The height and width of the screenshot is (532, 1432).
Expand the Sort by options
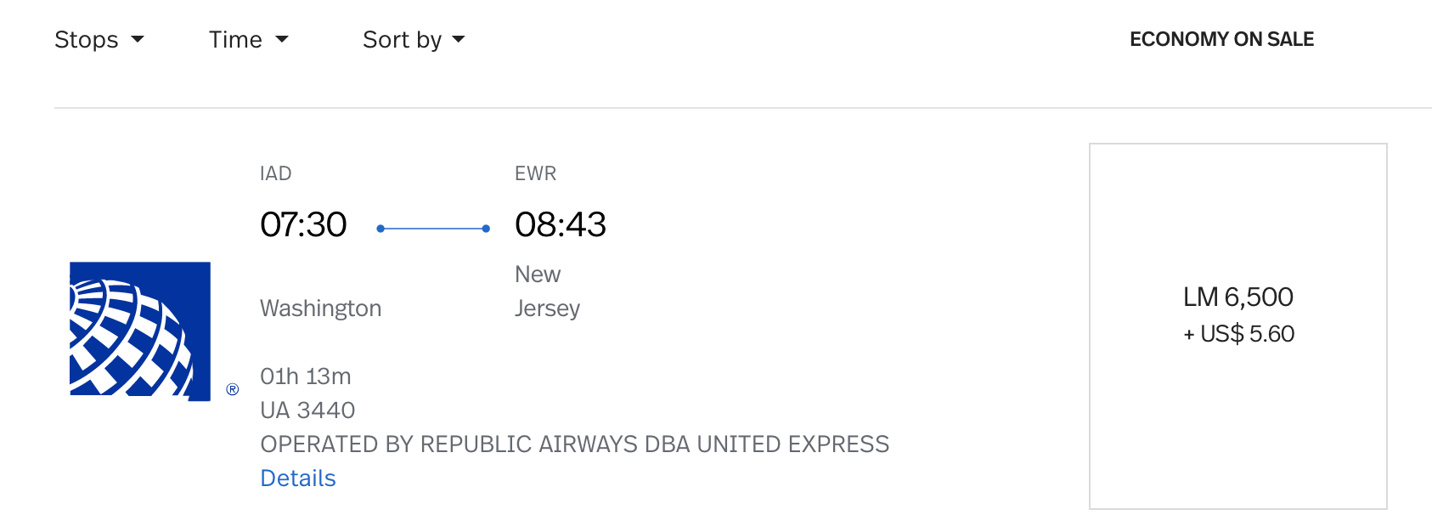pos(414,39)
